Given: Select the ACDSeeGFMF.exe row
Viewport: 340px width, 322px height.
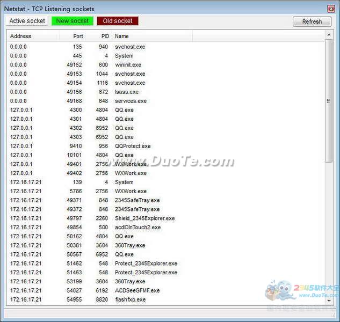Looking at the screenshot, I should pyautogui.click(x=137, y=290).
